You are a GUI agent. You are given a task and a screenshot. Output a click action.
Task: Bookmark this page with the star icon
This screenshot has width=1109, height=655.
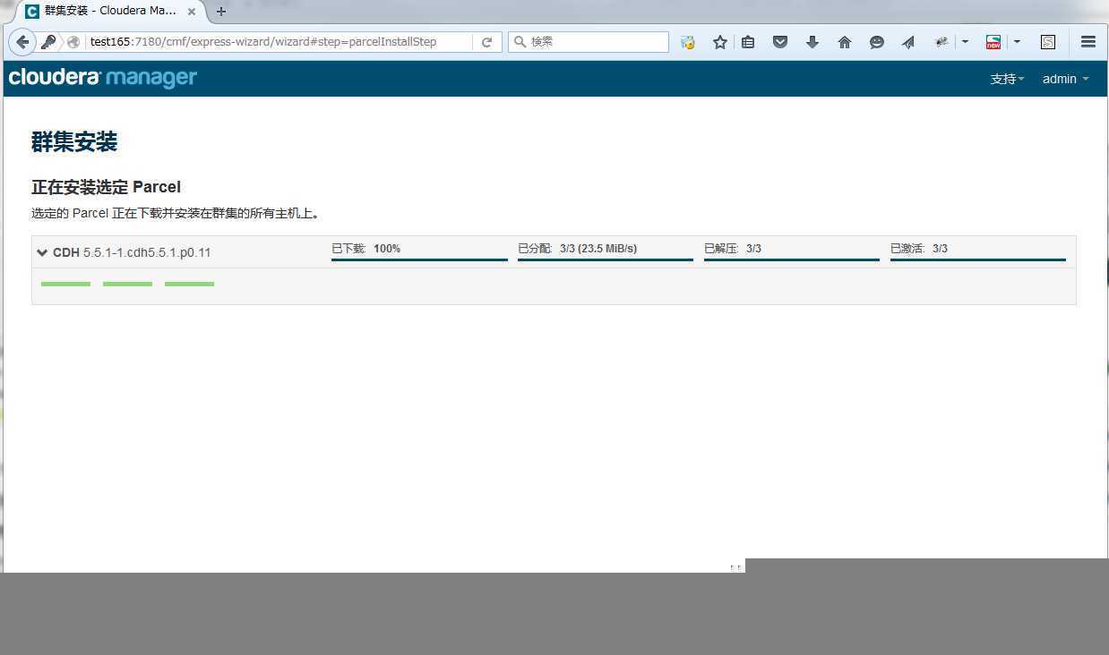pos(719,42)
